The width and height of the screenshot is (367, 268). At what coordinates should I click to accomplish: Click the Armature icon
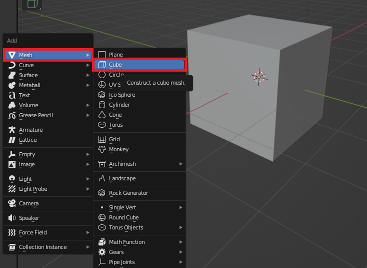click(12, 130)
